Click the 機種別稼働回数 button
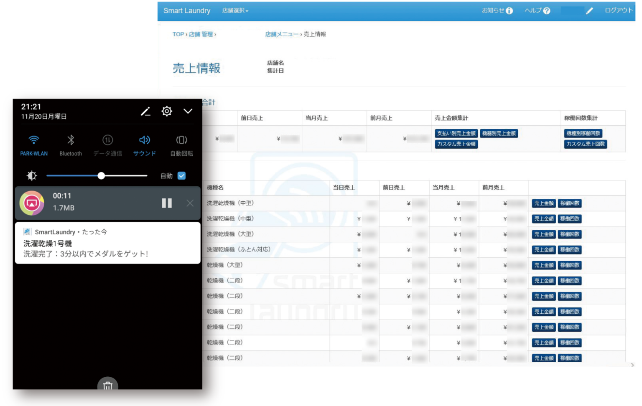 coord(583,133)
